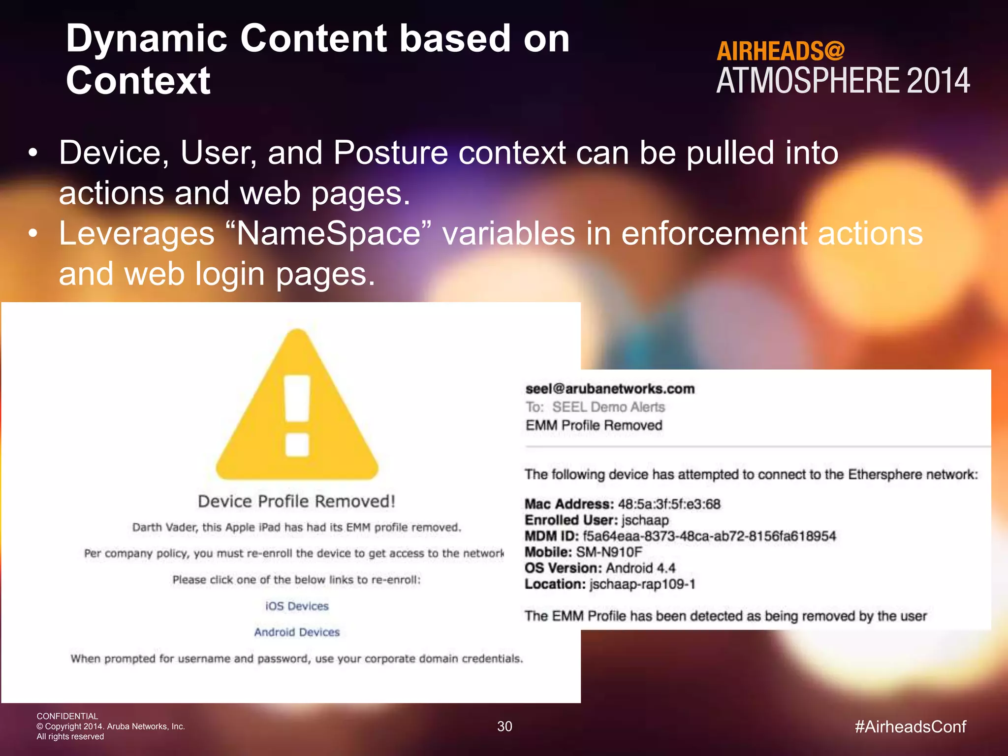Click the #AirheadsConf hashtag
This screenshot has width=1008, height=756.
[911, 726]
